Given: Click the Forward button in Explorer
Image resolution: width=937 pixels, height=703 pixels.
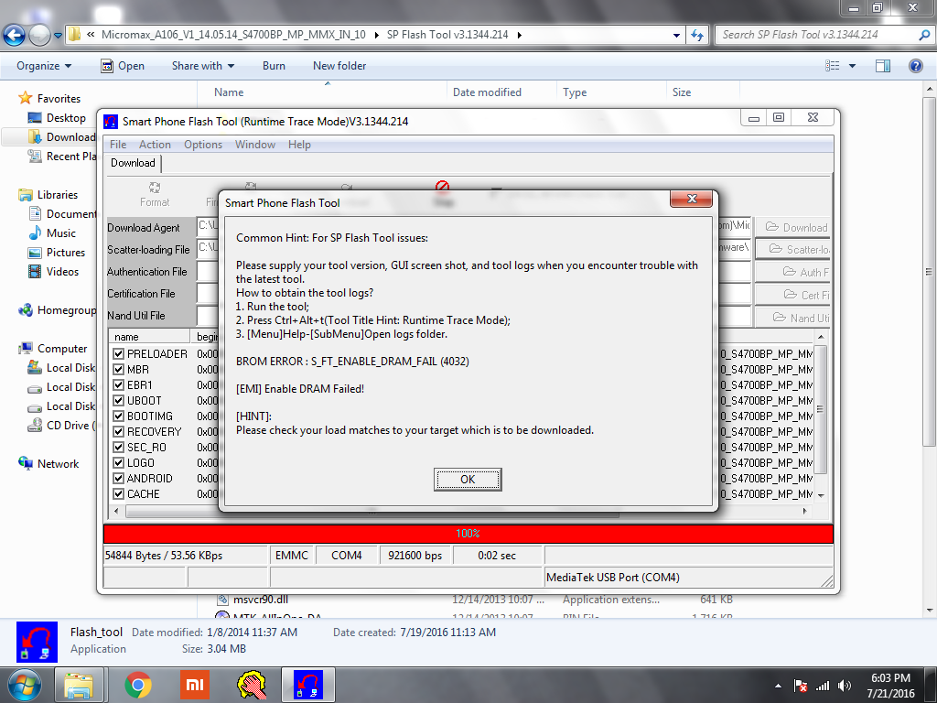Looking at the screenshot, I should click(x=39, y=36).
